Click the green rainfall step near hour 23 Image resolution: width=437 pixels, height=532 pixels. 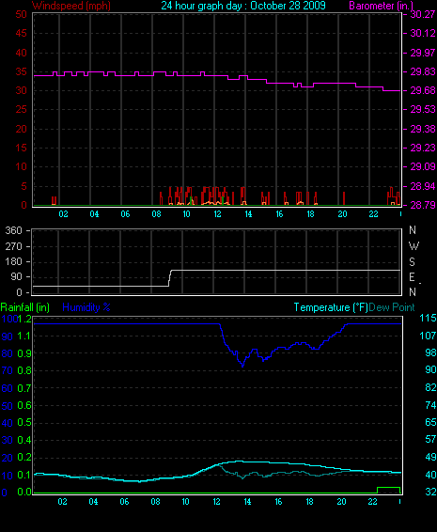[389, 488]
